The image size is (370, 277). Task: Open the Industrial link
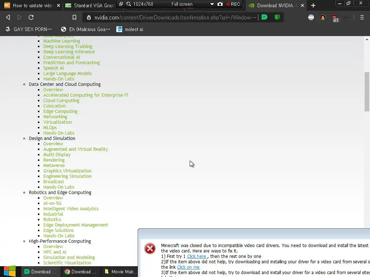pyautogui.click(x=53, y=214)
